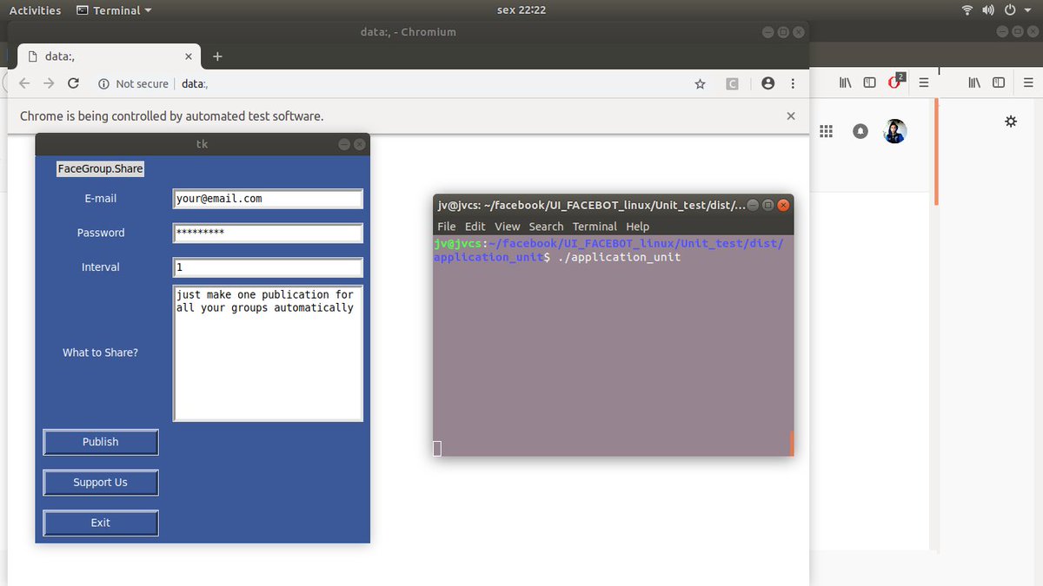Screen dimensions: 1043x586
Task: Maximize the terminal window
Action: (767, 206)
